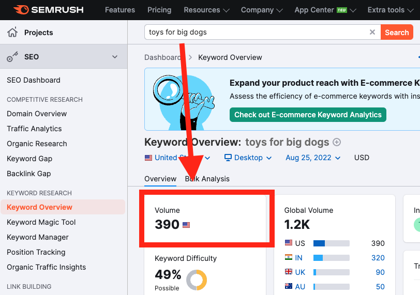Open SEO Dashboard in sidebar
This screenshot has width=420, height=295.
point(34,80)
